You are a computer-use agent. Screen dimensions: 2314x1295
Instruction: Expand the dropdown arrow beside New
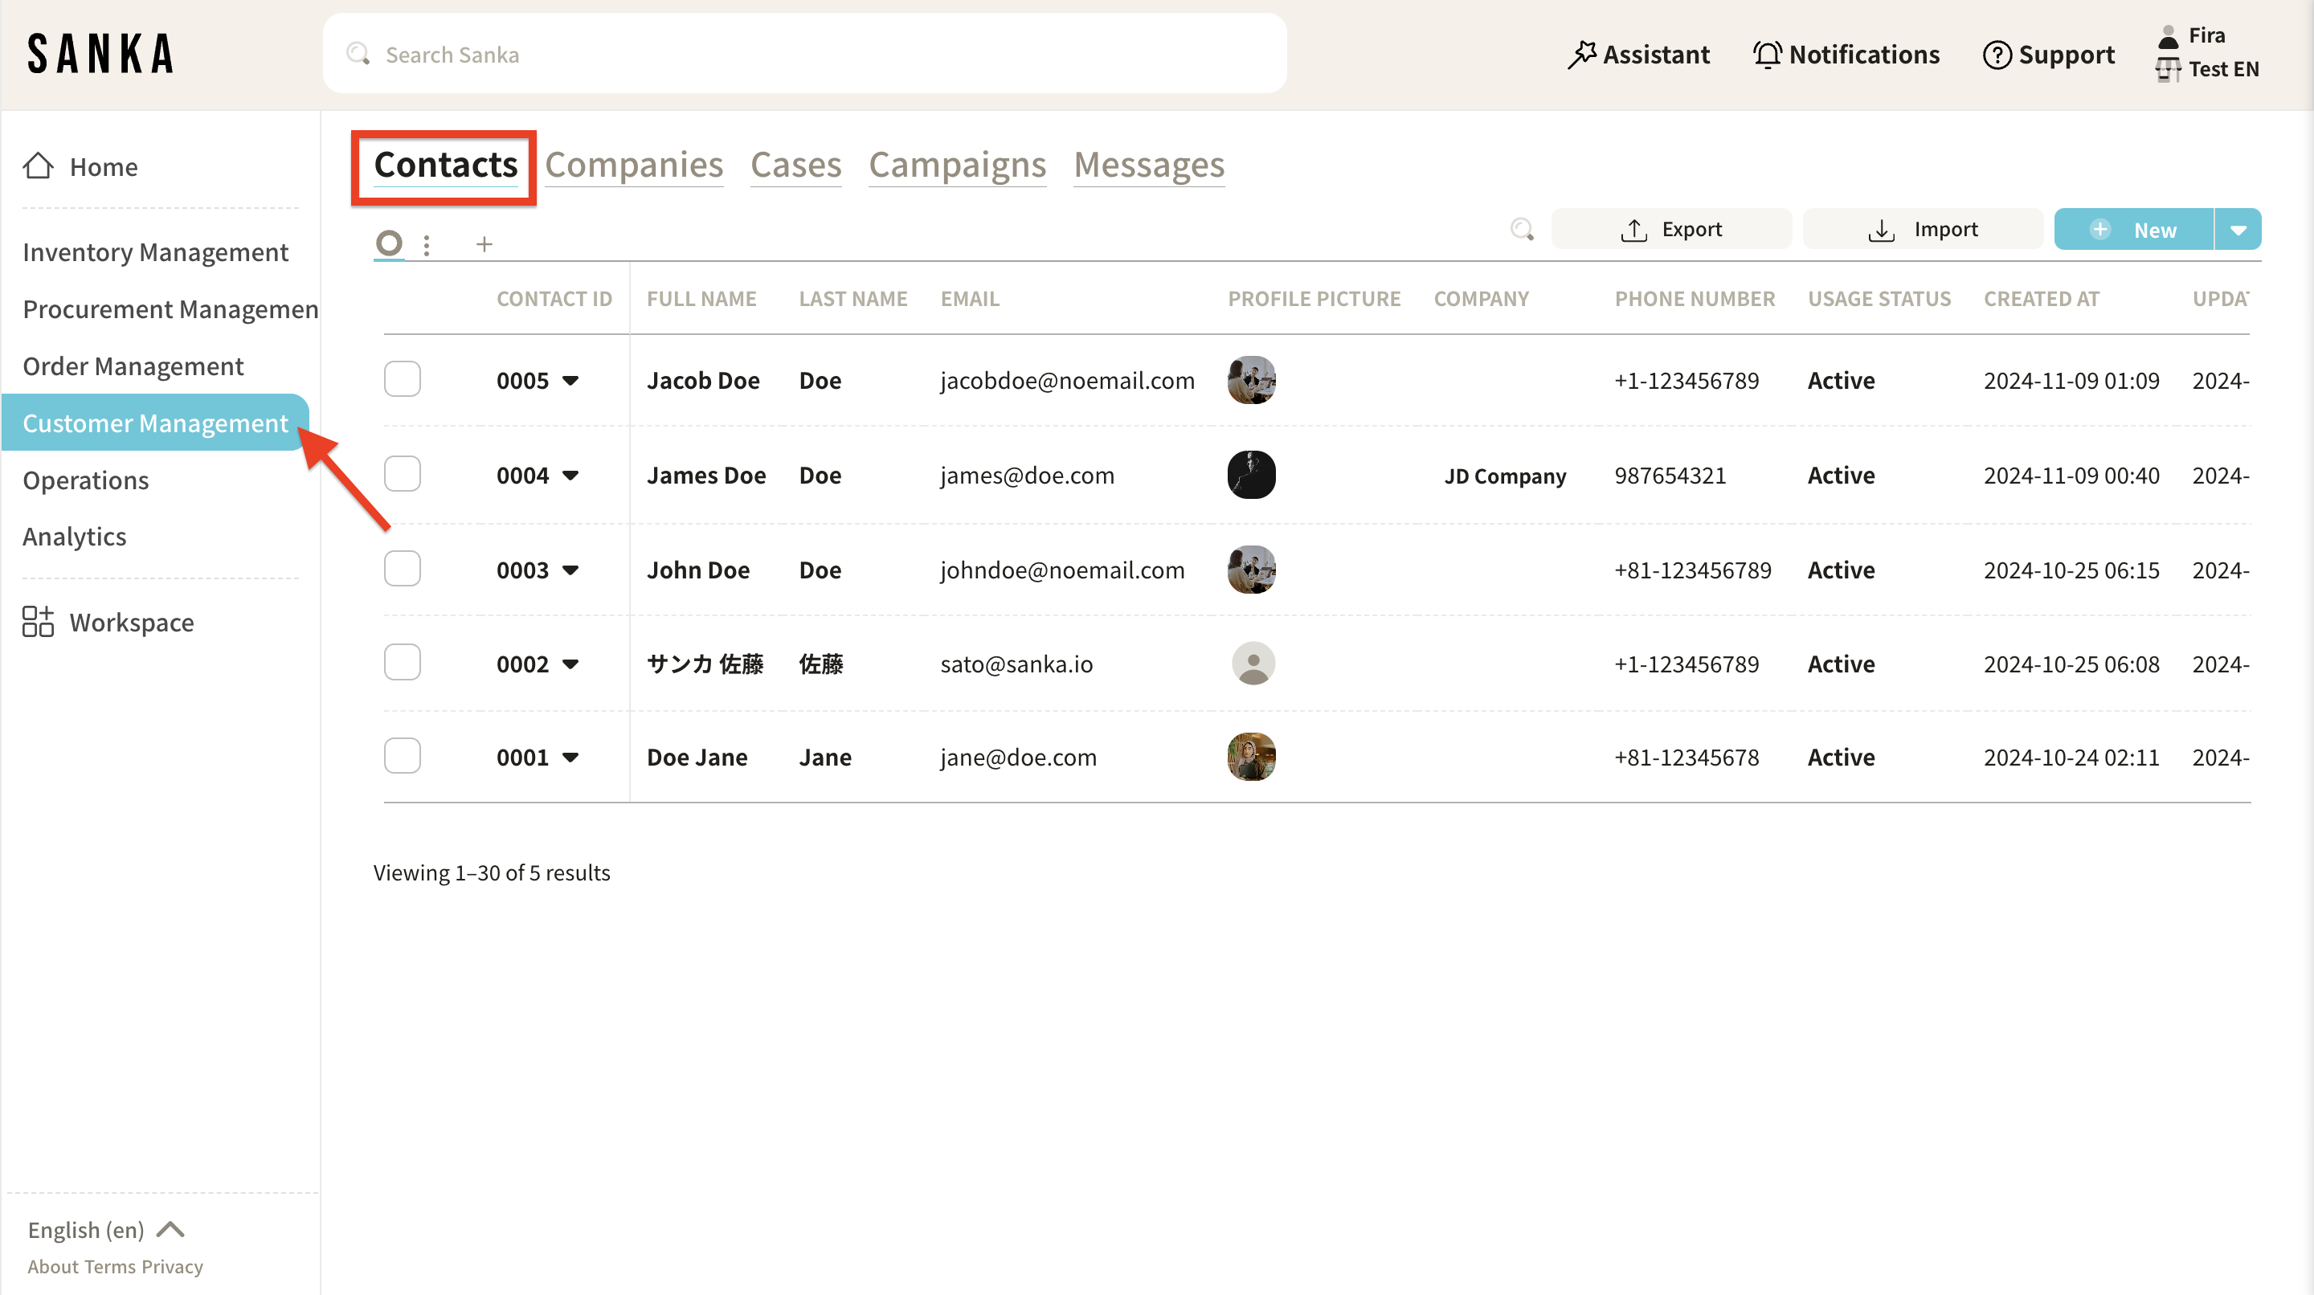pos(2238,230)
